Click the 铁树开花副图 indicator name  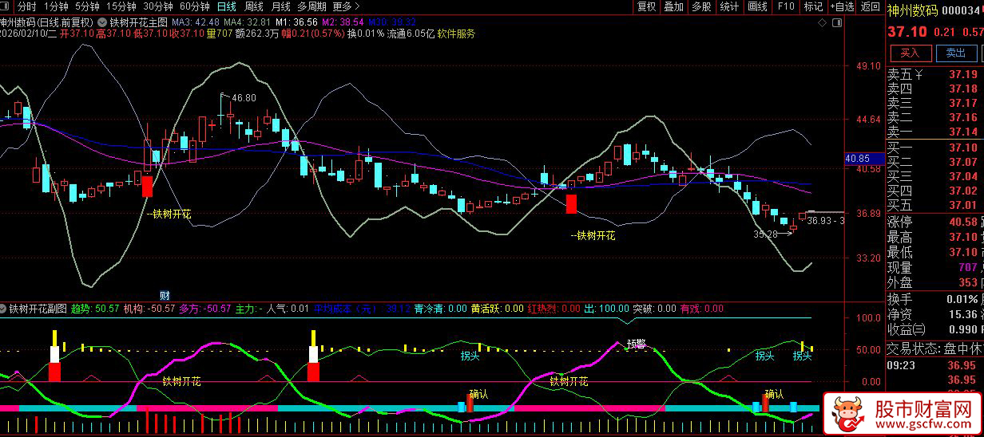pyautogui.click(x=38, y=308)
